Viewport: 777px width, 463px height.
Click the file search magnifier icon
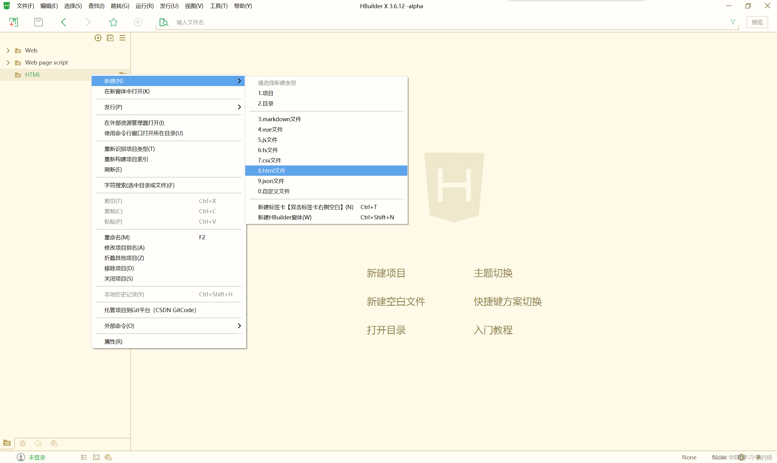(164, 22)
